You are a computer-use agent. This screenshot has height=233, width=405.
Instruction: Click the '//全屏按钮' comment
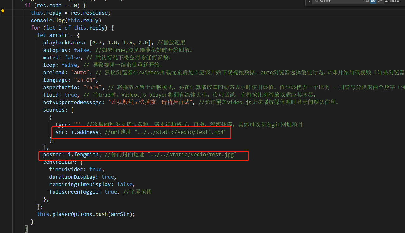137,192
